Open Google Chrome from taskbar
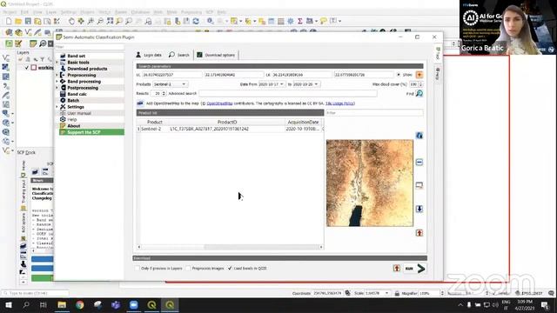 click(79, 305)
